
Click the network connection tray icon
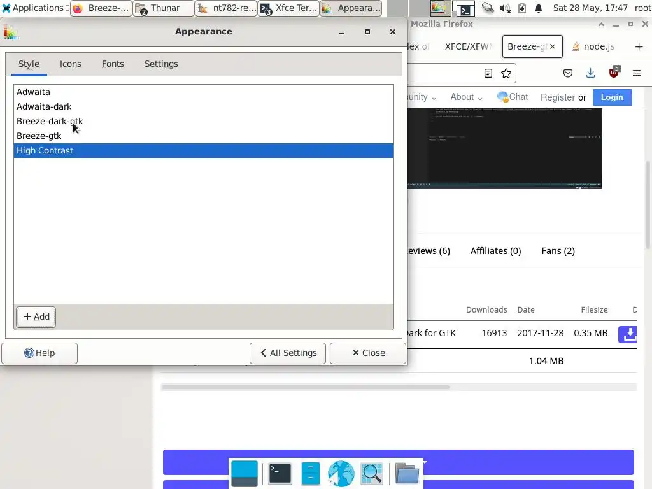coord(488,8)
